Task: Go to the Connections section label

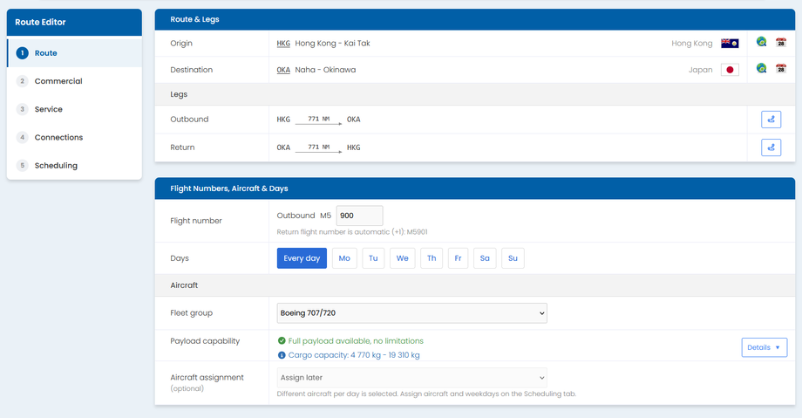Action: pyautogui.click(x=58, y=137)
